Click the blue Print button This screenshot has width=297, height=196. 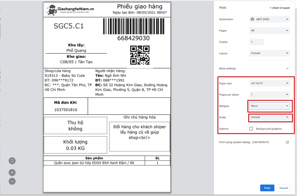coord(267,188)
